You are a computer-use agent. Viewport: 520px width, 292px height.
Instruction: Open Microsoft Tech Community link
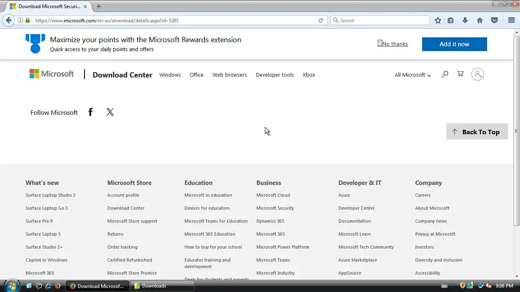(366, 247)
